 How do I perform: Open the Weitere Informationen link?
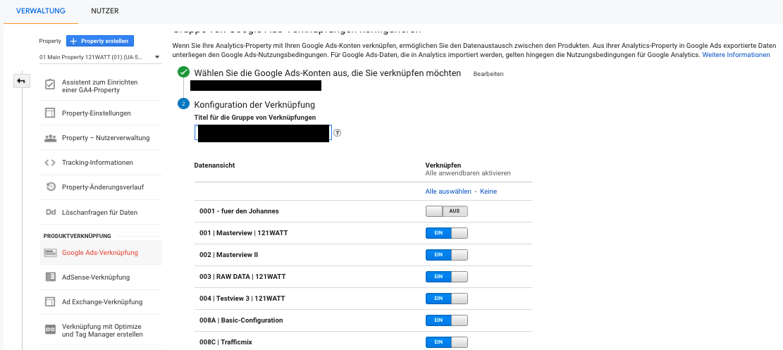[x=736, y=55]
